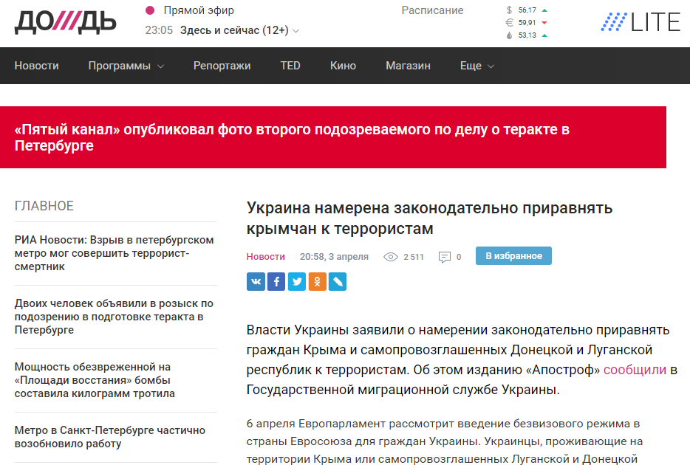The image size is (690, 465).
Task: Expand the 'Здесь и сейчас' schedule dropdown arrow
Action: [x=296, y=31]
